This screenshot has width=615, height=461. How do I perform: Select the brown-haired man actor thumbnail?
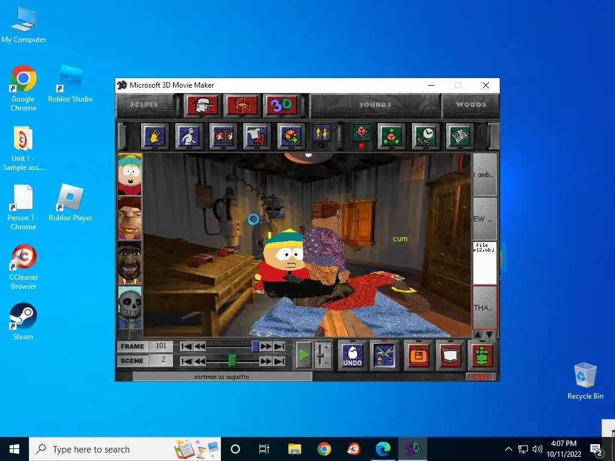coord(130,218)
